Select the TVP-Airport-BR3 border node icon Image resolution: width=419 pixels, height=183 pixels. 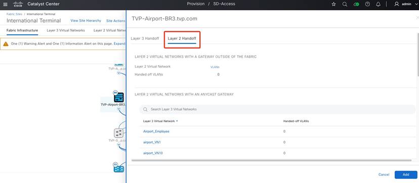pos(118,97)
